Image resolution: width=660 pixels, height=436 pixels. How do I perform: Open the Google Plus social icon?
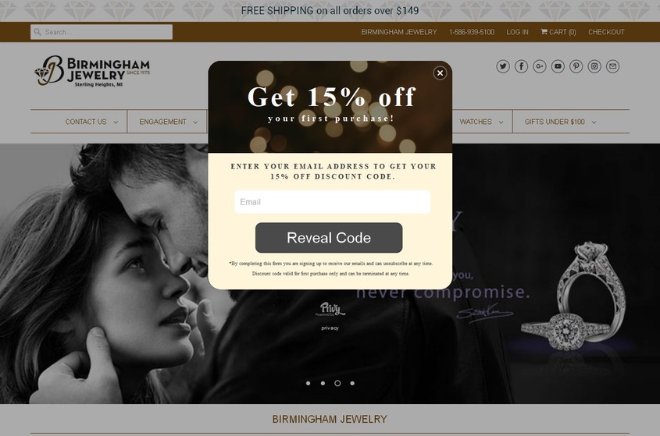point(539,66)
